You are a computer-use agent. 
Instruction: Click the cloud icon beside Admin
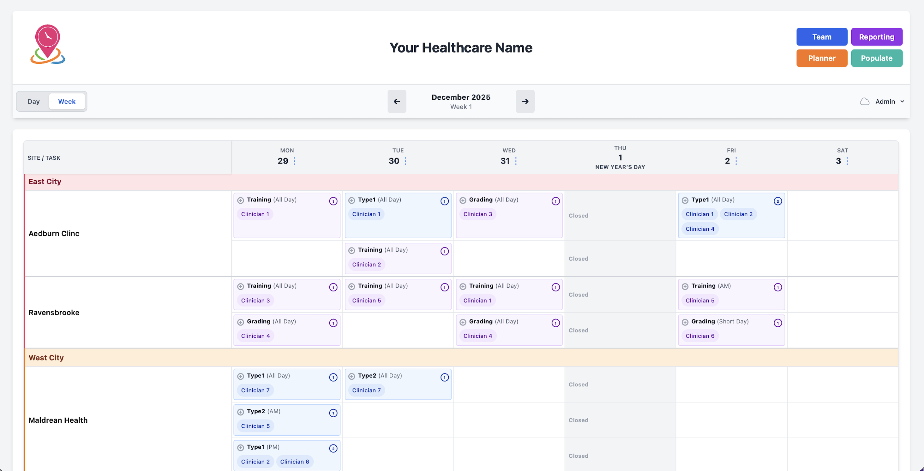(864, 101)
